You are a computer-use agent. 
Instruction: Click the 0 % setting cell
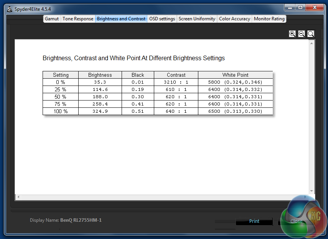(x=61, y=82)
